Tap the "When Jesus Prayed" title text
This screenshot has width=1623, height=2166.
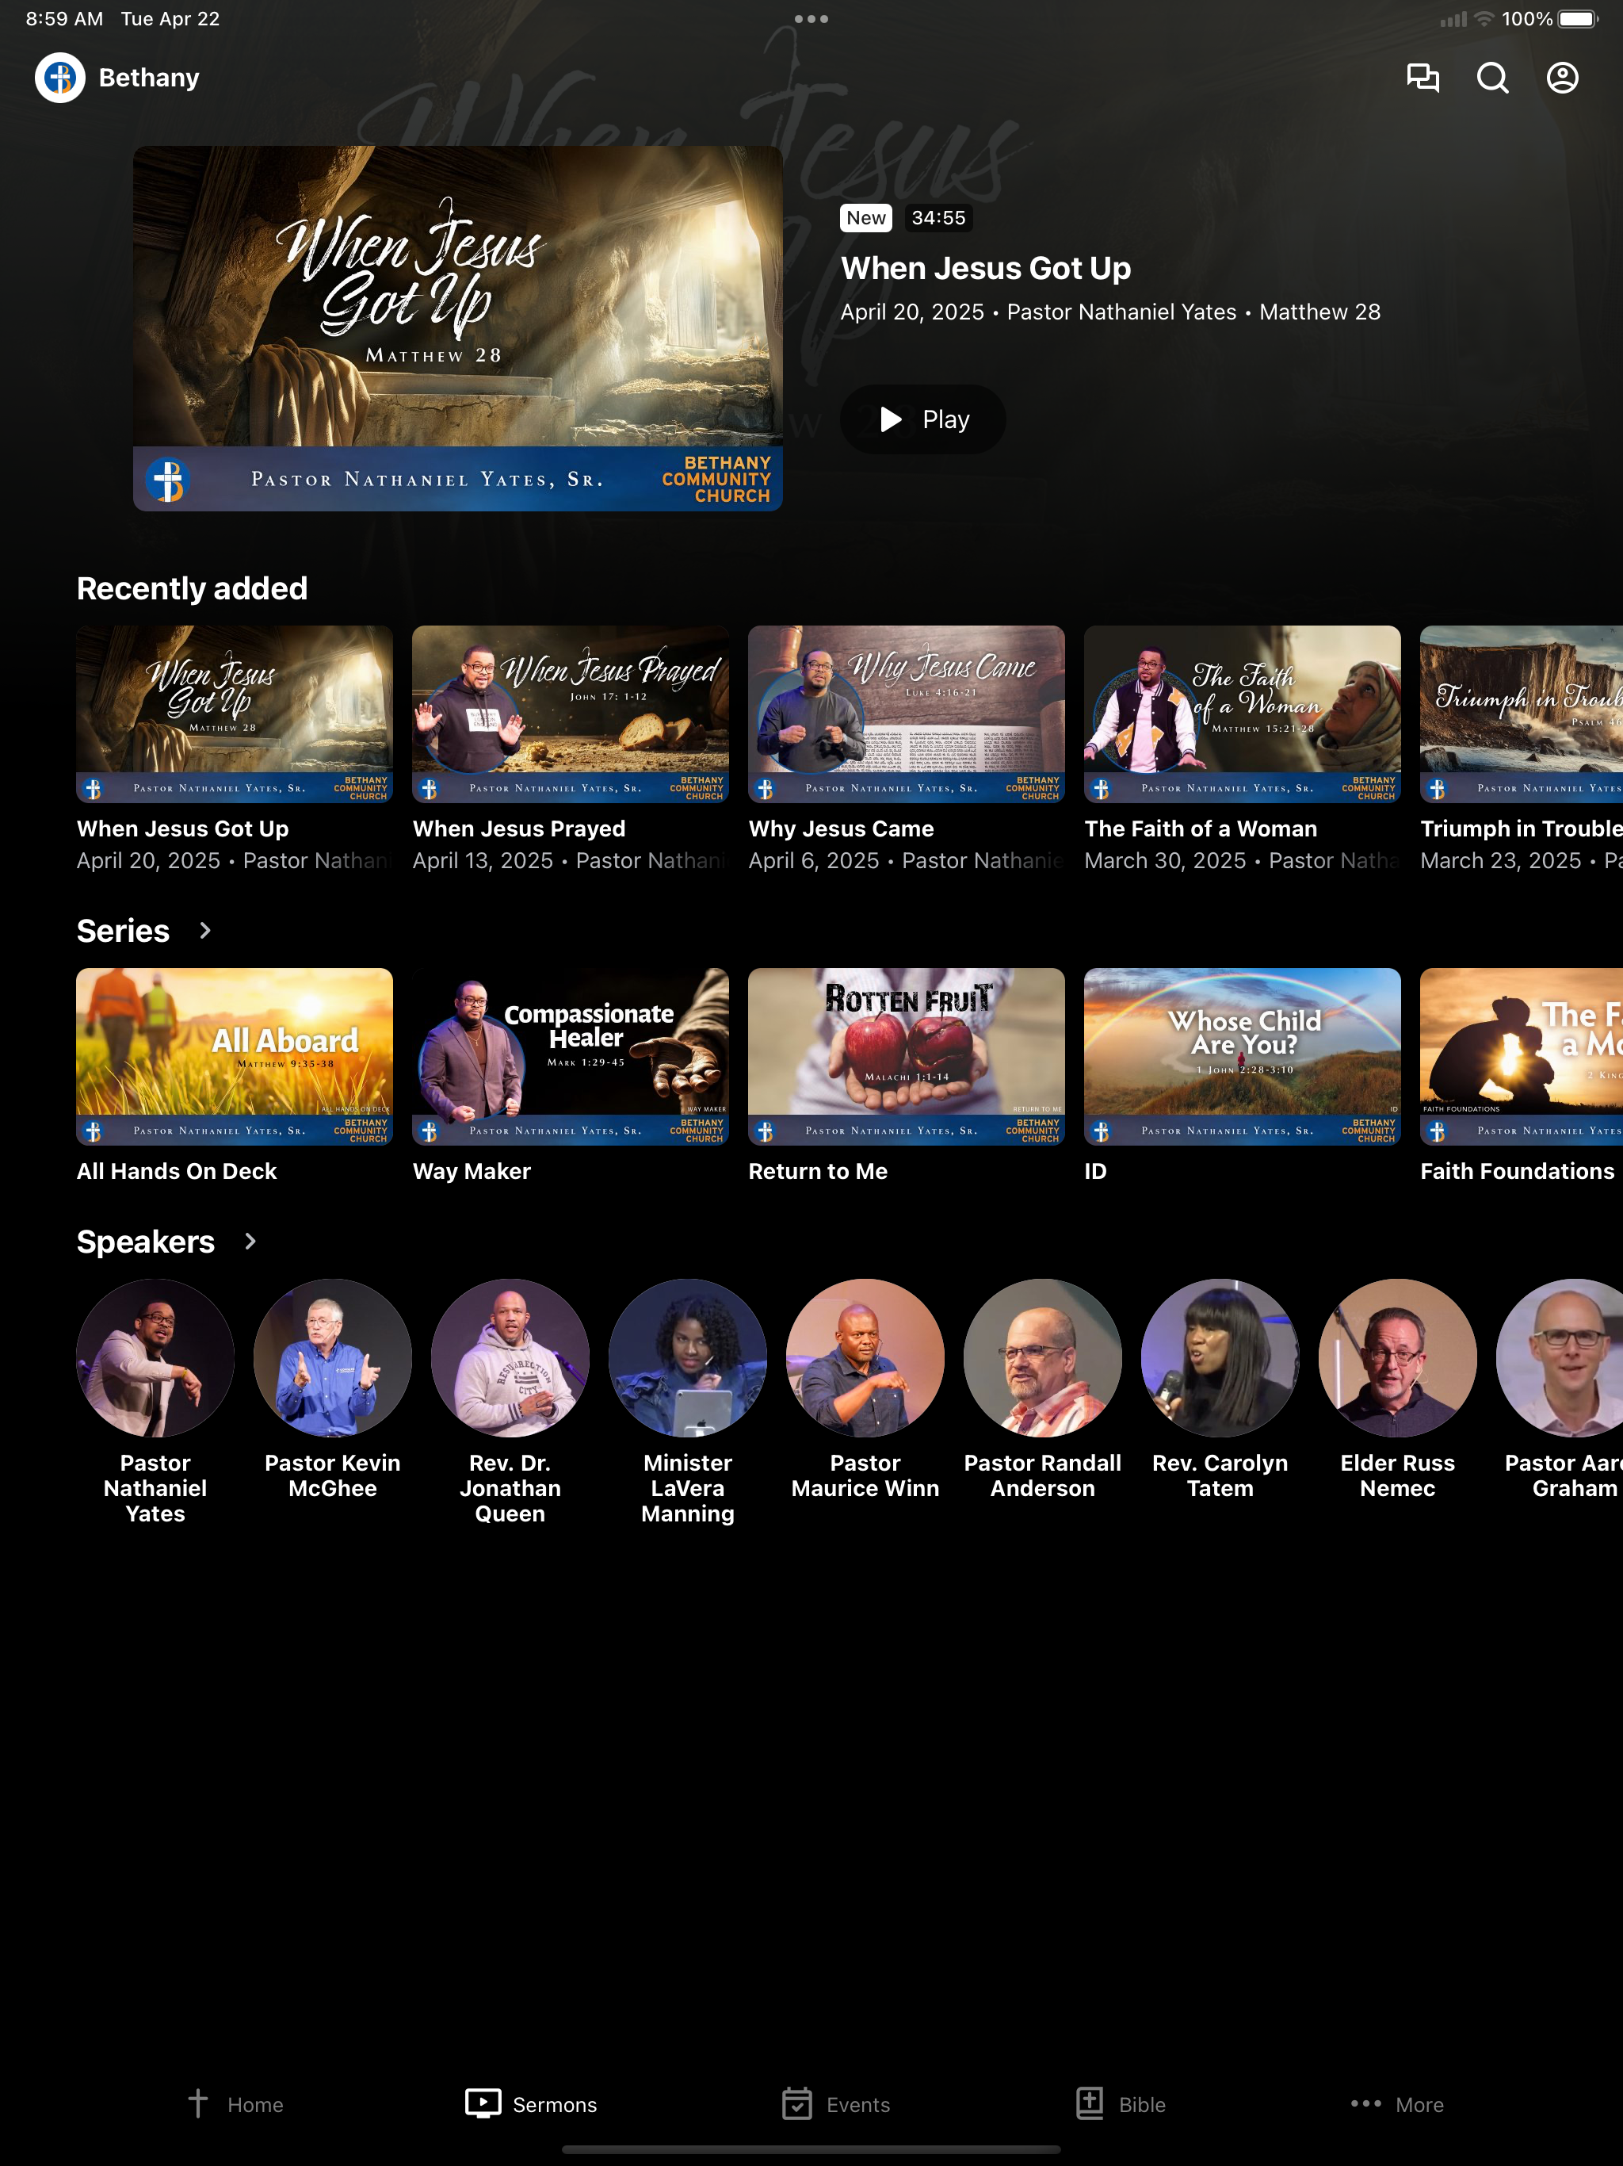point(519,829)
